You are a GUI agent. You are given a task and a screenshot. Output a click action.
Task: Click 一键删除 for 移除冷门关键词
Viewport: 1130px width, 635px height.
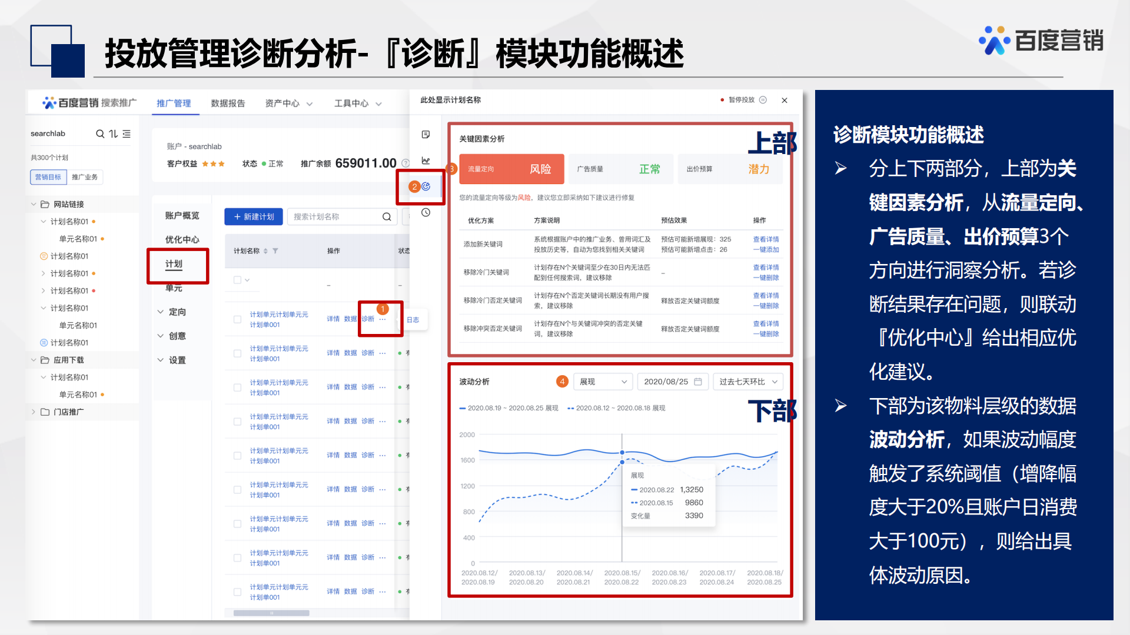(766, 278)
